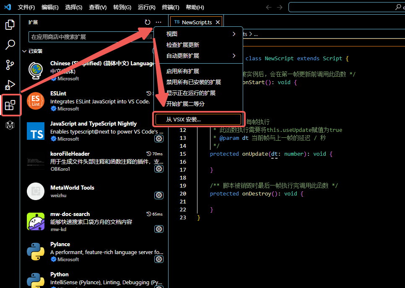Screen dimensions: 405x288
Task: Open settings gear for Pylance
Action: 159,259
